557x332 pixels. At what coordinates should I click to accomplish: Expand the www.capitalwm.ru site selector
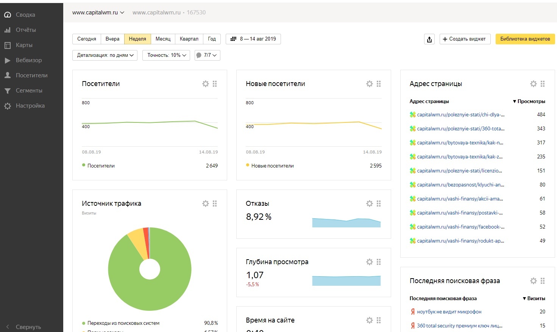(98, 13)
